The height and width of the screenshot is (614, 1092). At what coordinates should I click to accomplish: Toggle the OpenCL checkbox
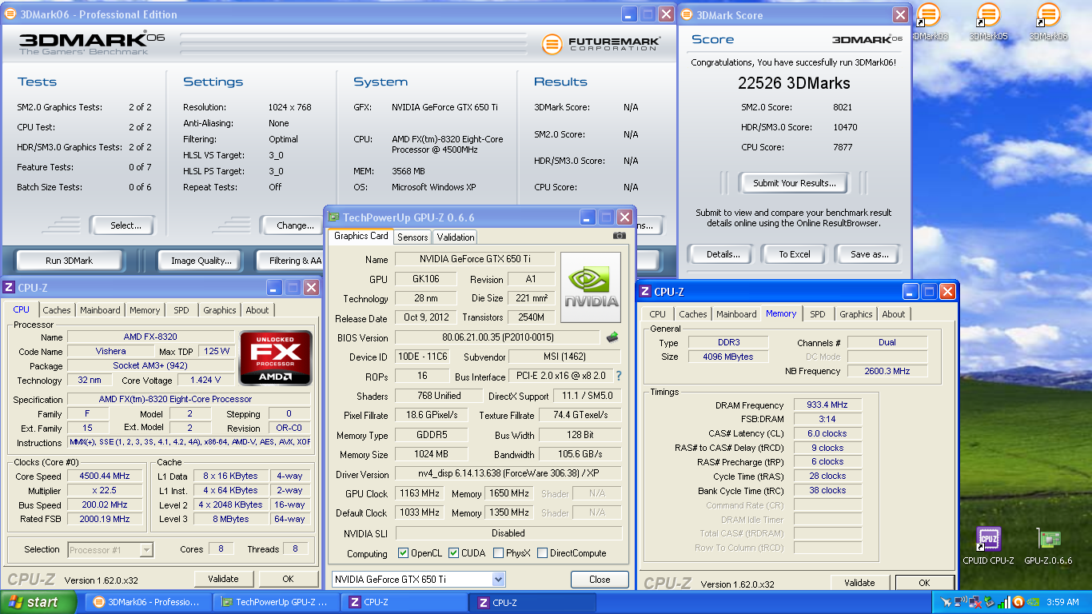pyautogui.click(x=404, y=553)
